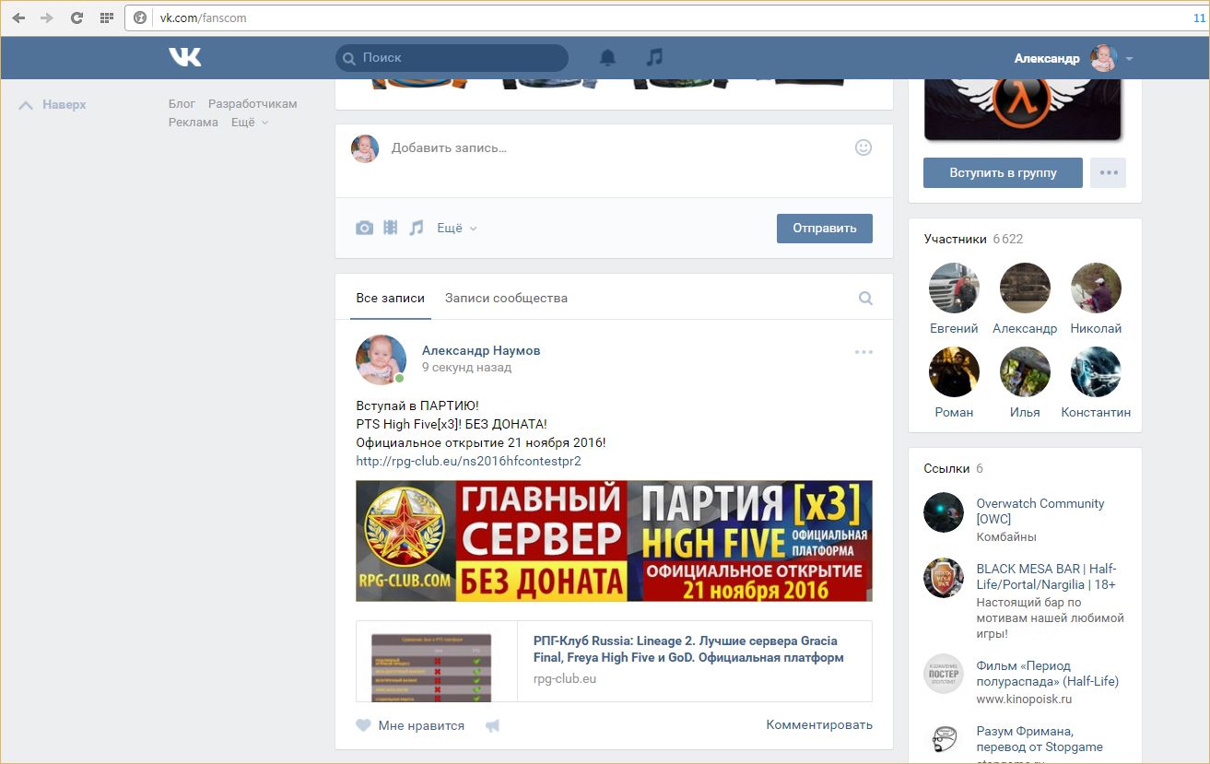Open the RPG-CLUB server banner image
The width and height of the screenshot is (1210, 764).
point(614,541)
